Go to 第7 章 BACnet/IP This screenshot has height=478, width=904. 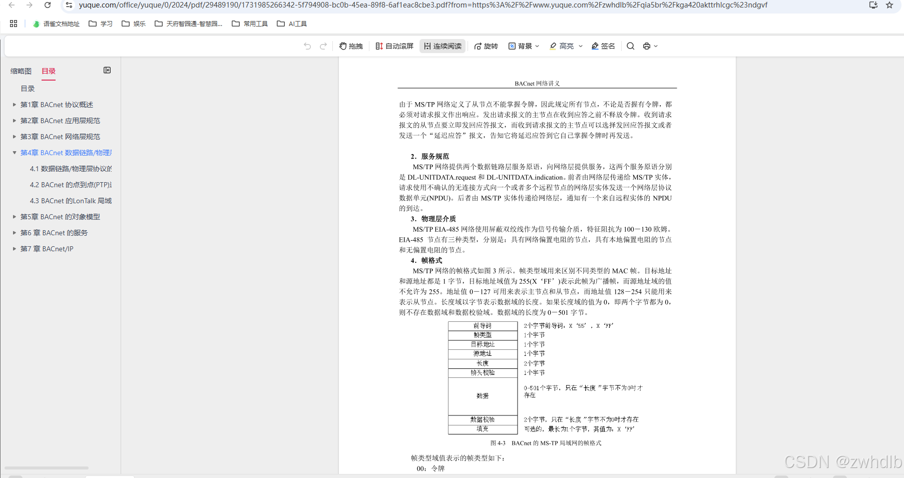(x=47, y=249)
